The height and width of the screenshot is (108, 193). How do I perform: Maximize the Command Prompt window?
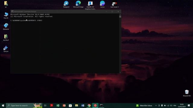click(112, 11)
